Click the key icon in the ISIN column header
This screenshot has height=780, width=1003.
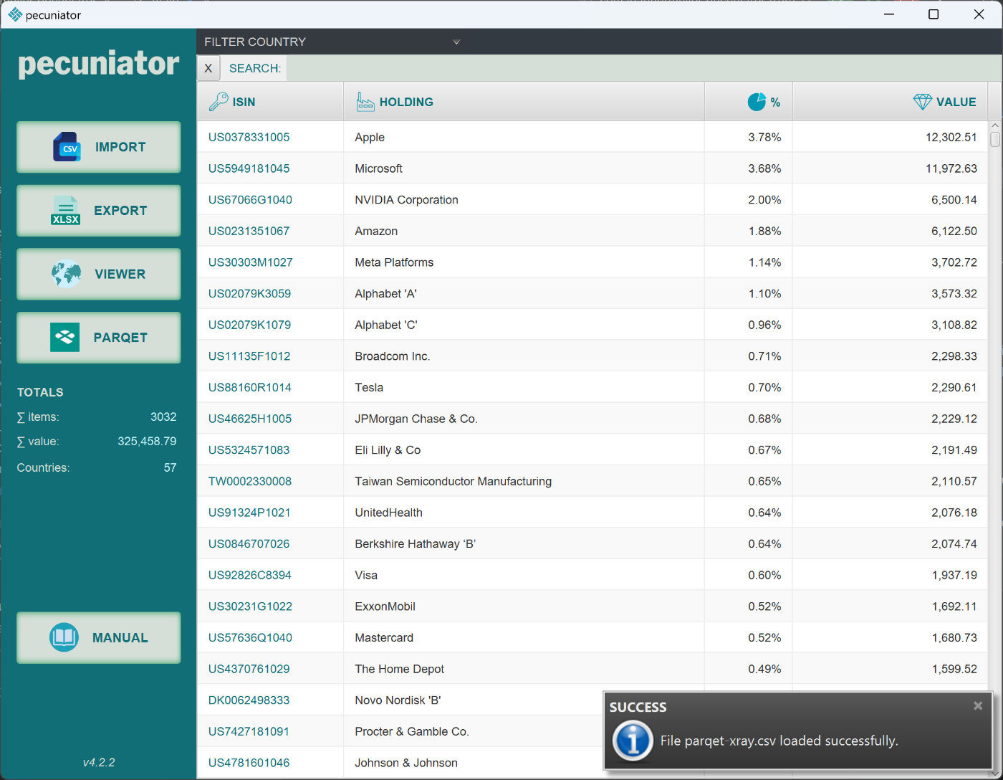(x=221, y=101)
